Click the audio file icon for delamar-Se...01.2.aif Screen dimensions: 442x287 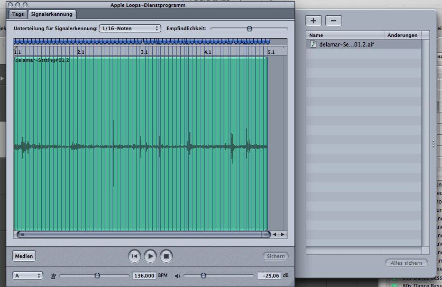point(313,44)
